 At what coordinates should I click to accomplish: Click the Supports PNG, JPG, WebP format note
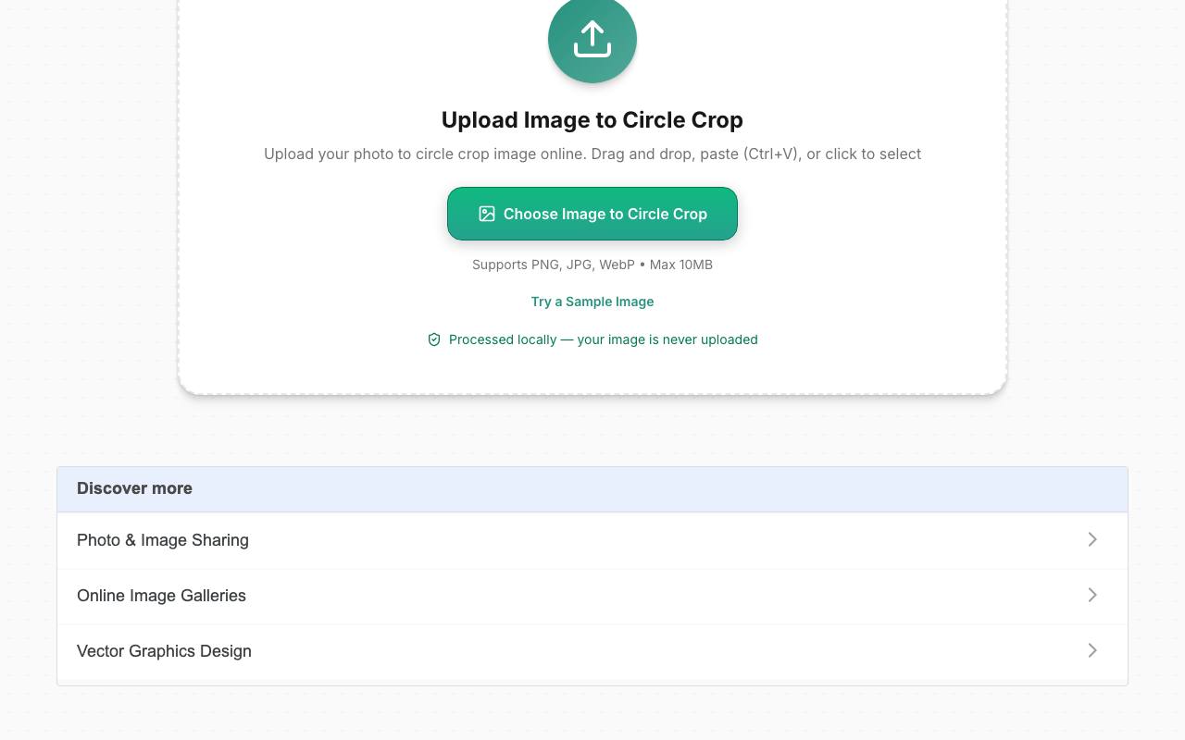point(592,265)
